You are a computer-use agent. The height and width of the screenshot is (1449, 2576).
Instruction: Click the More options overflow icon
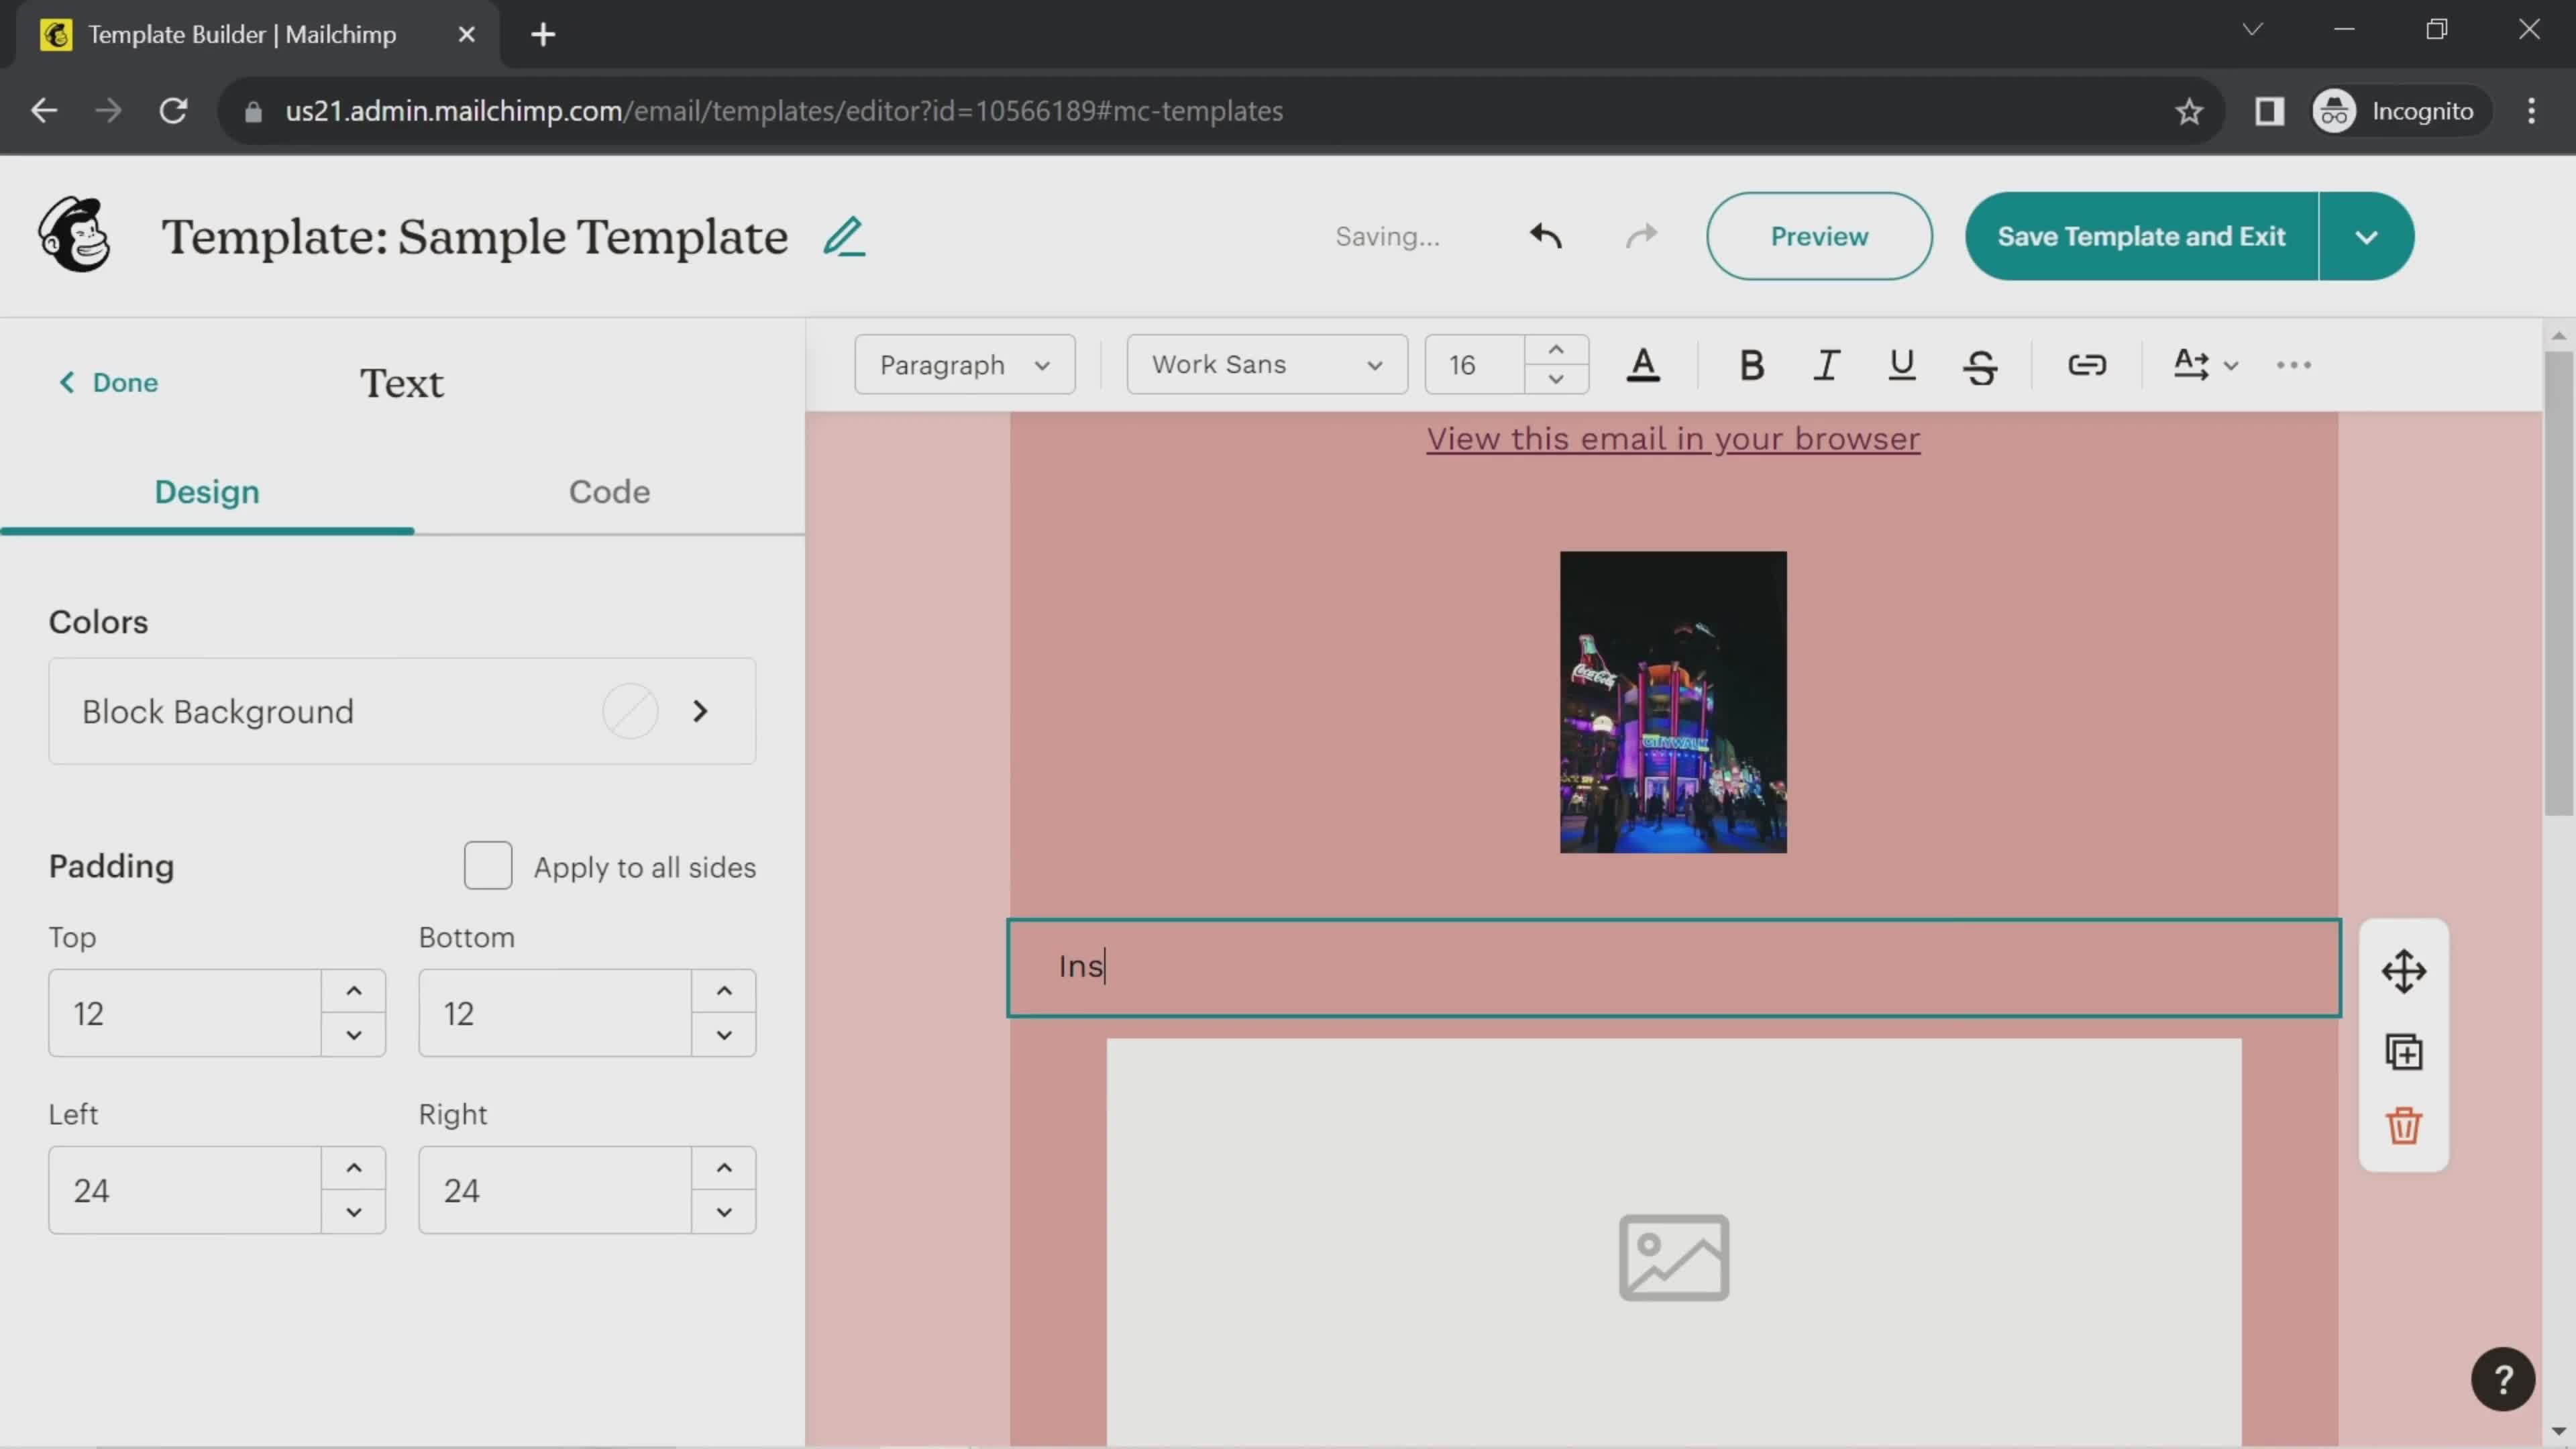tap(2295, 364)
